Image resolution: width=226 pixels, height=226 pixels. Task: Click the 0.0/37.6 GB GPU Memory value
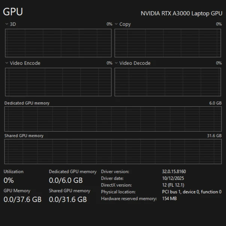[22, 199]
